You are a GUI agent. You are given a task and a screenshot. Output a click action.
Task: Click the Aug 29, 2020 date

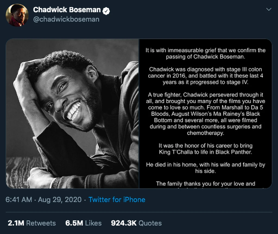pos(60,199)
